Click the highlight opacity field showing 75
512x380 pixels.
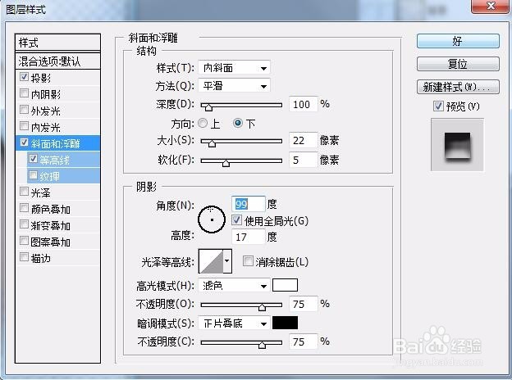tap(303, 304)
